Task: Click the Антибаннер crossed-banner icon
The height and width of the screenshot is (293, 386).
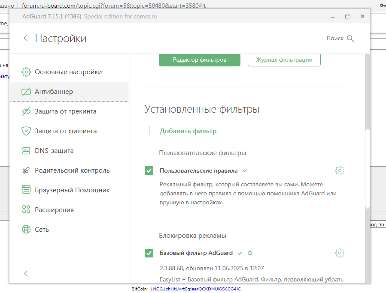Action: pyautogui.click(x=26, y=92)
